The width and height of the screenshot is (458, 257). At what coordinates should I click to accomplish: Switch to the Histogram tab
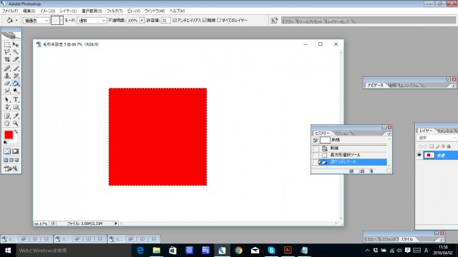pyautogui.click(x=409, y=86)
